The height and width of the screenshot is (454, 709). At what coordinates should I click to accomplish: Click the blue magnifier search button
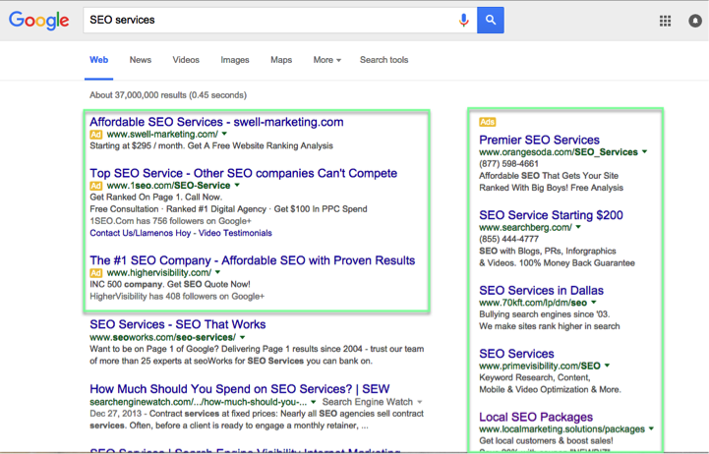click(x=490, y=20)
